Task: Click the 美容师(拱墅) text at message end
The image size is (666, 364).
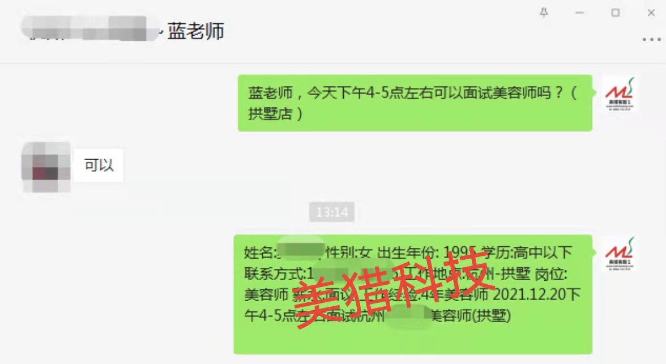Action: point(470,315)
